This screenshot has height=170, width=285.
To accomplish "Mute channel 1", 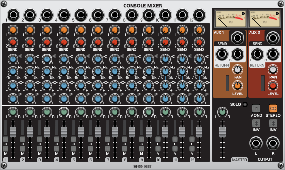I will point(6,149).
